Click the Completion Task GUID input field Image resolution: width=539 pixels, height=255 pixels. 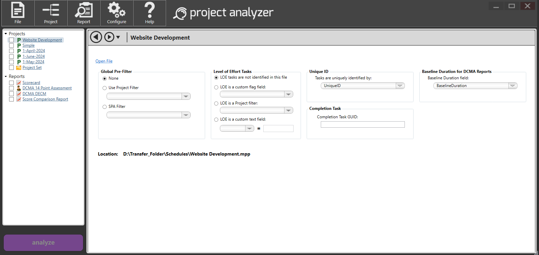pyautogui.click(x=362, y=125)
